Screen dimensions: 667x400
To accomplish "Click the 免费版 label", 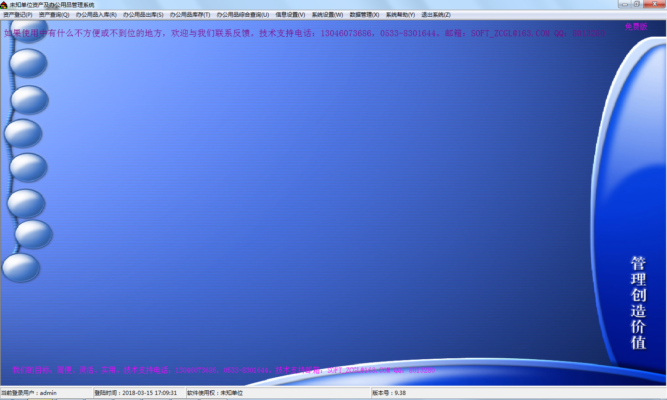I will click(636, 27).
